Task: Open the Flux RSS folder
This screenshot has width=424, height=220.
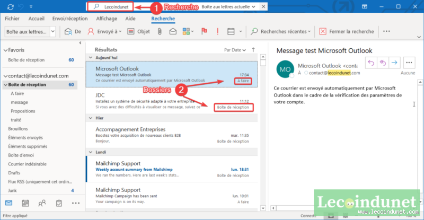Action: pyautogui.click(x=40, y=182)
